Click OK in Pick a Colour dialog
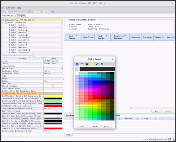 [x=82, y=126]
